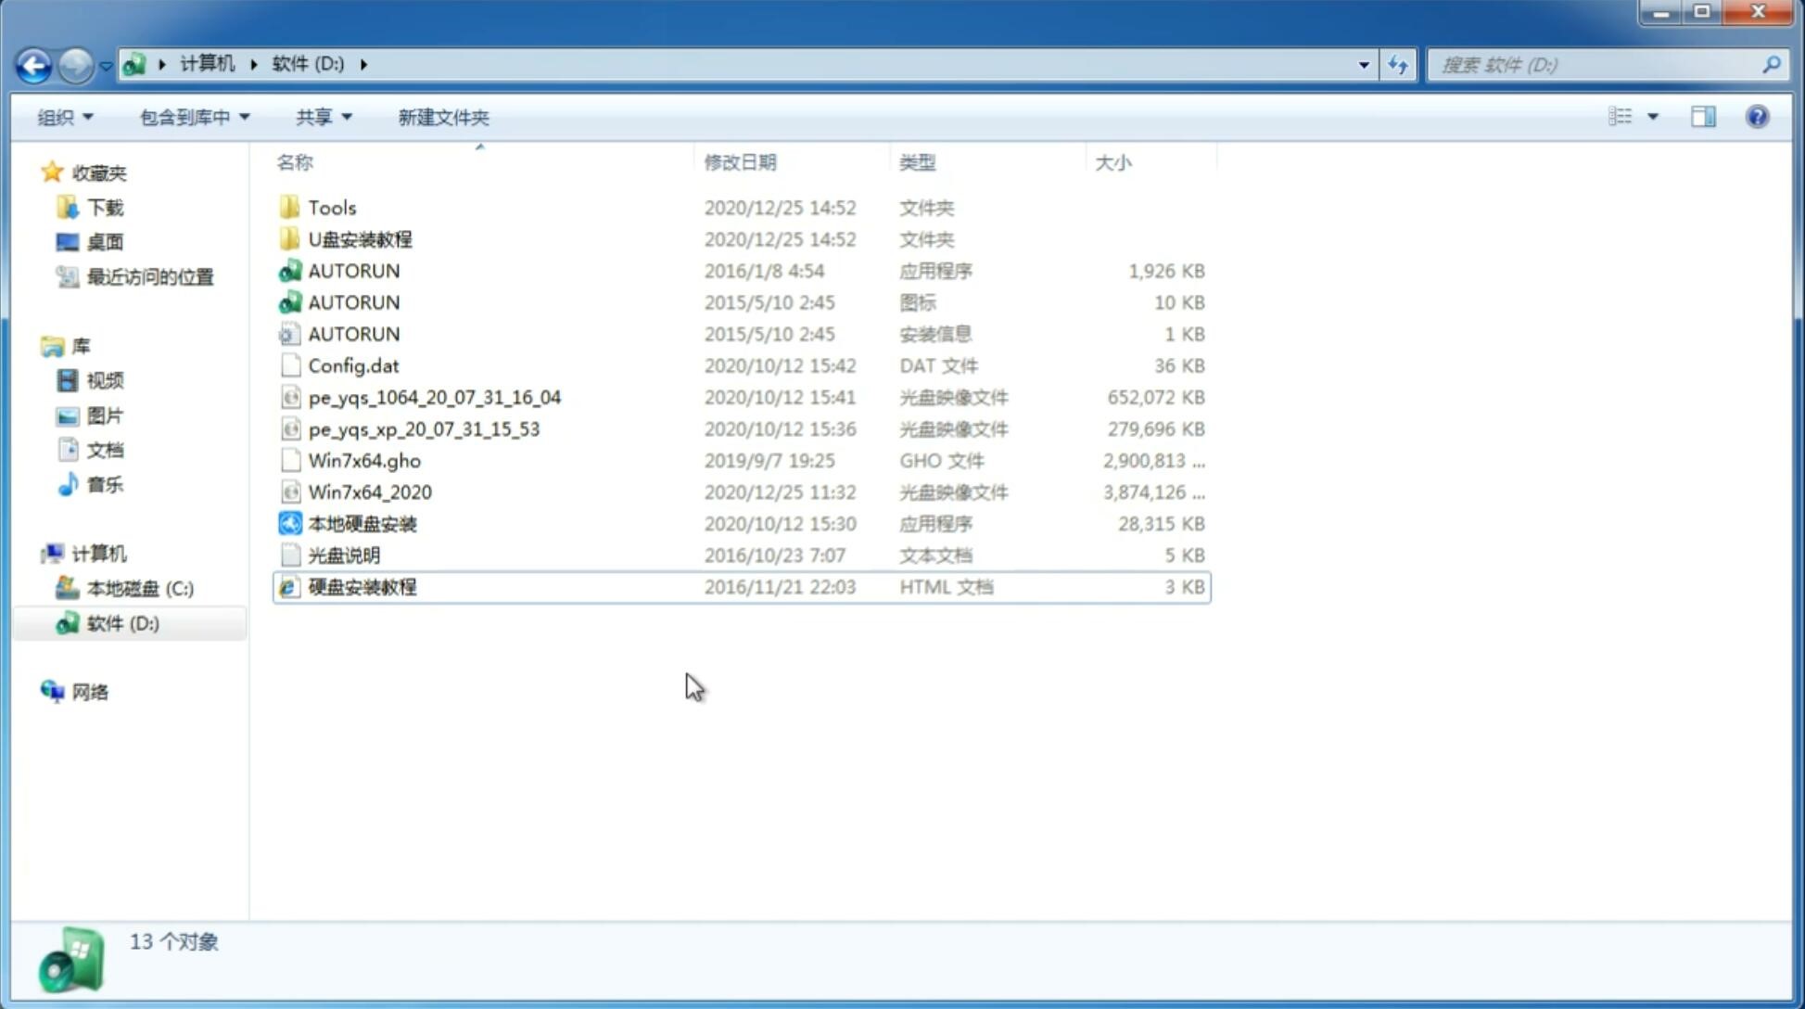1805x1009 pixels.
Task: Open Win7x64_2020 disc image file
Action: click(x=368, y=492)
